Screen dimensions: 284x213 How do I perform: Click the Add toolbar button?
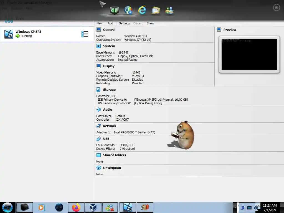coord(110,23)
